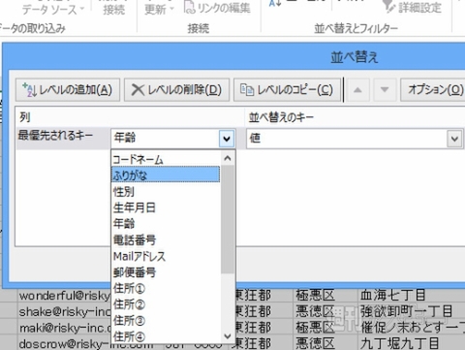Viewport: 465px width, 350px height.
Task: Select 住所② in the dropdown list
Action: coord(166,304)
